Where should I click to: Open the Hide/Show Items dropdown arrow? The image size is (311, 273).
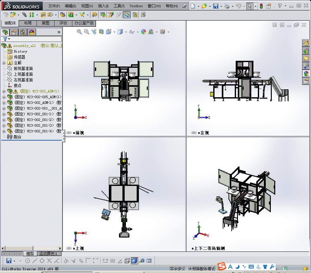point(137,32)
